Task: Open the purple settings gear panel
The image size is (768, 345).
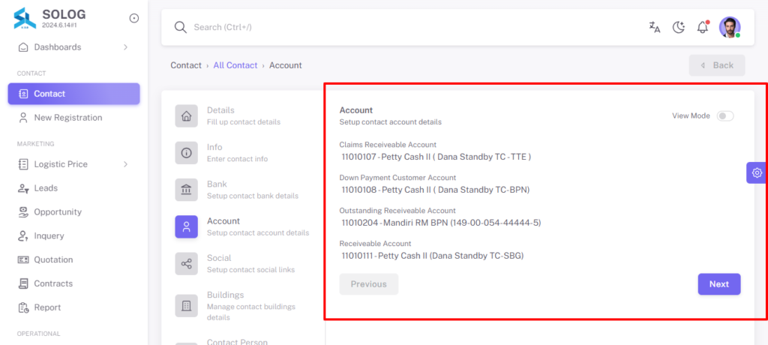Action: [x=757, y=172]
